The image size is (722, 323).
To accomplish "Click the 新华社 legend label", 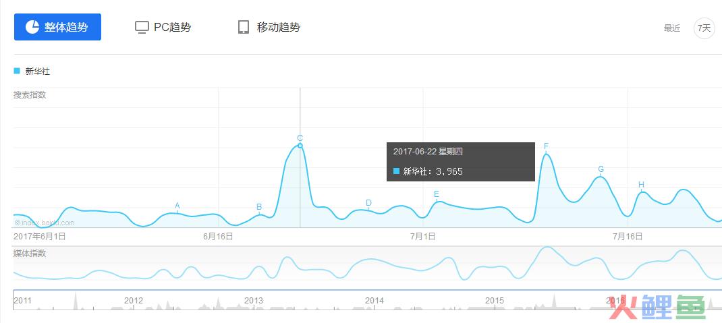I will (x=37, y=71).
